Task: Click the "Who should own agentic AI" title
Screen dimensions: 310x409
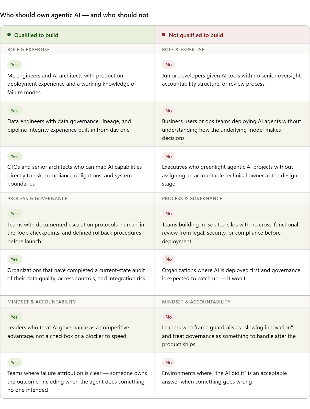Action: pos(74,15)
